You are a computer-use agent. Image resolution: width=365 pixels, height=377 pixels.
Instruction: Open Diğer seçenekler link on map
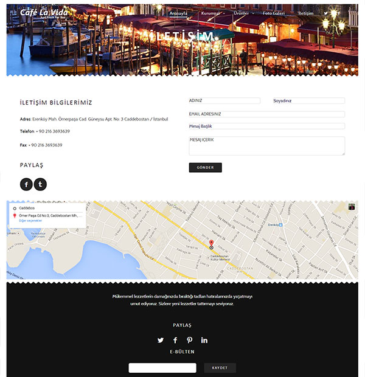pyautogui.click(x=30, y=221)
